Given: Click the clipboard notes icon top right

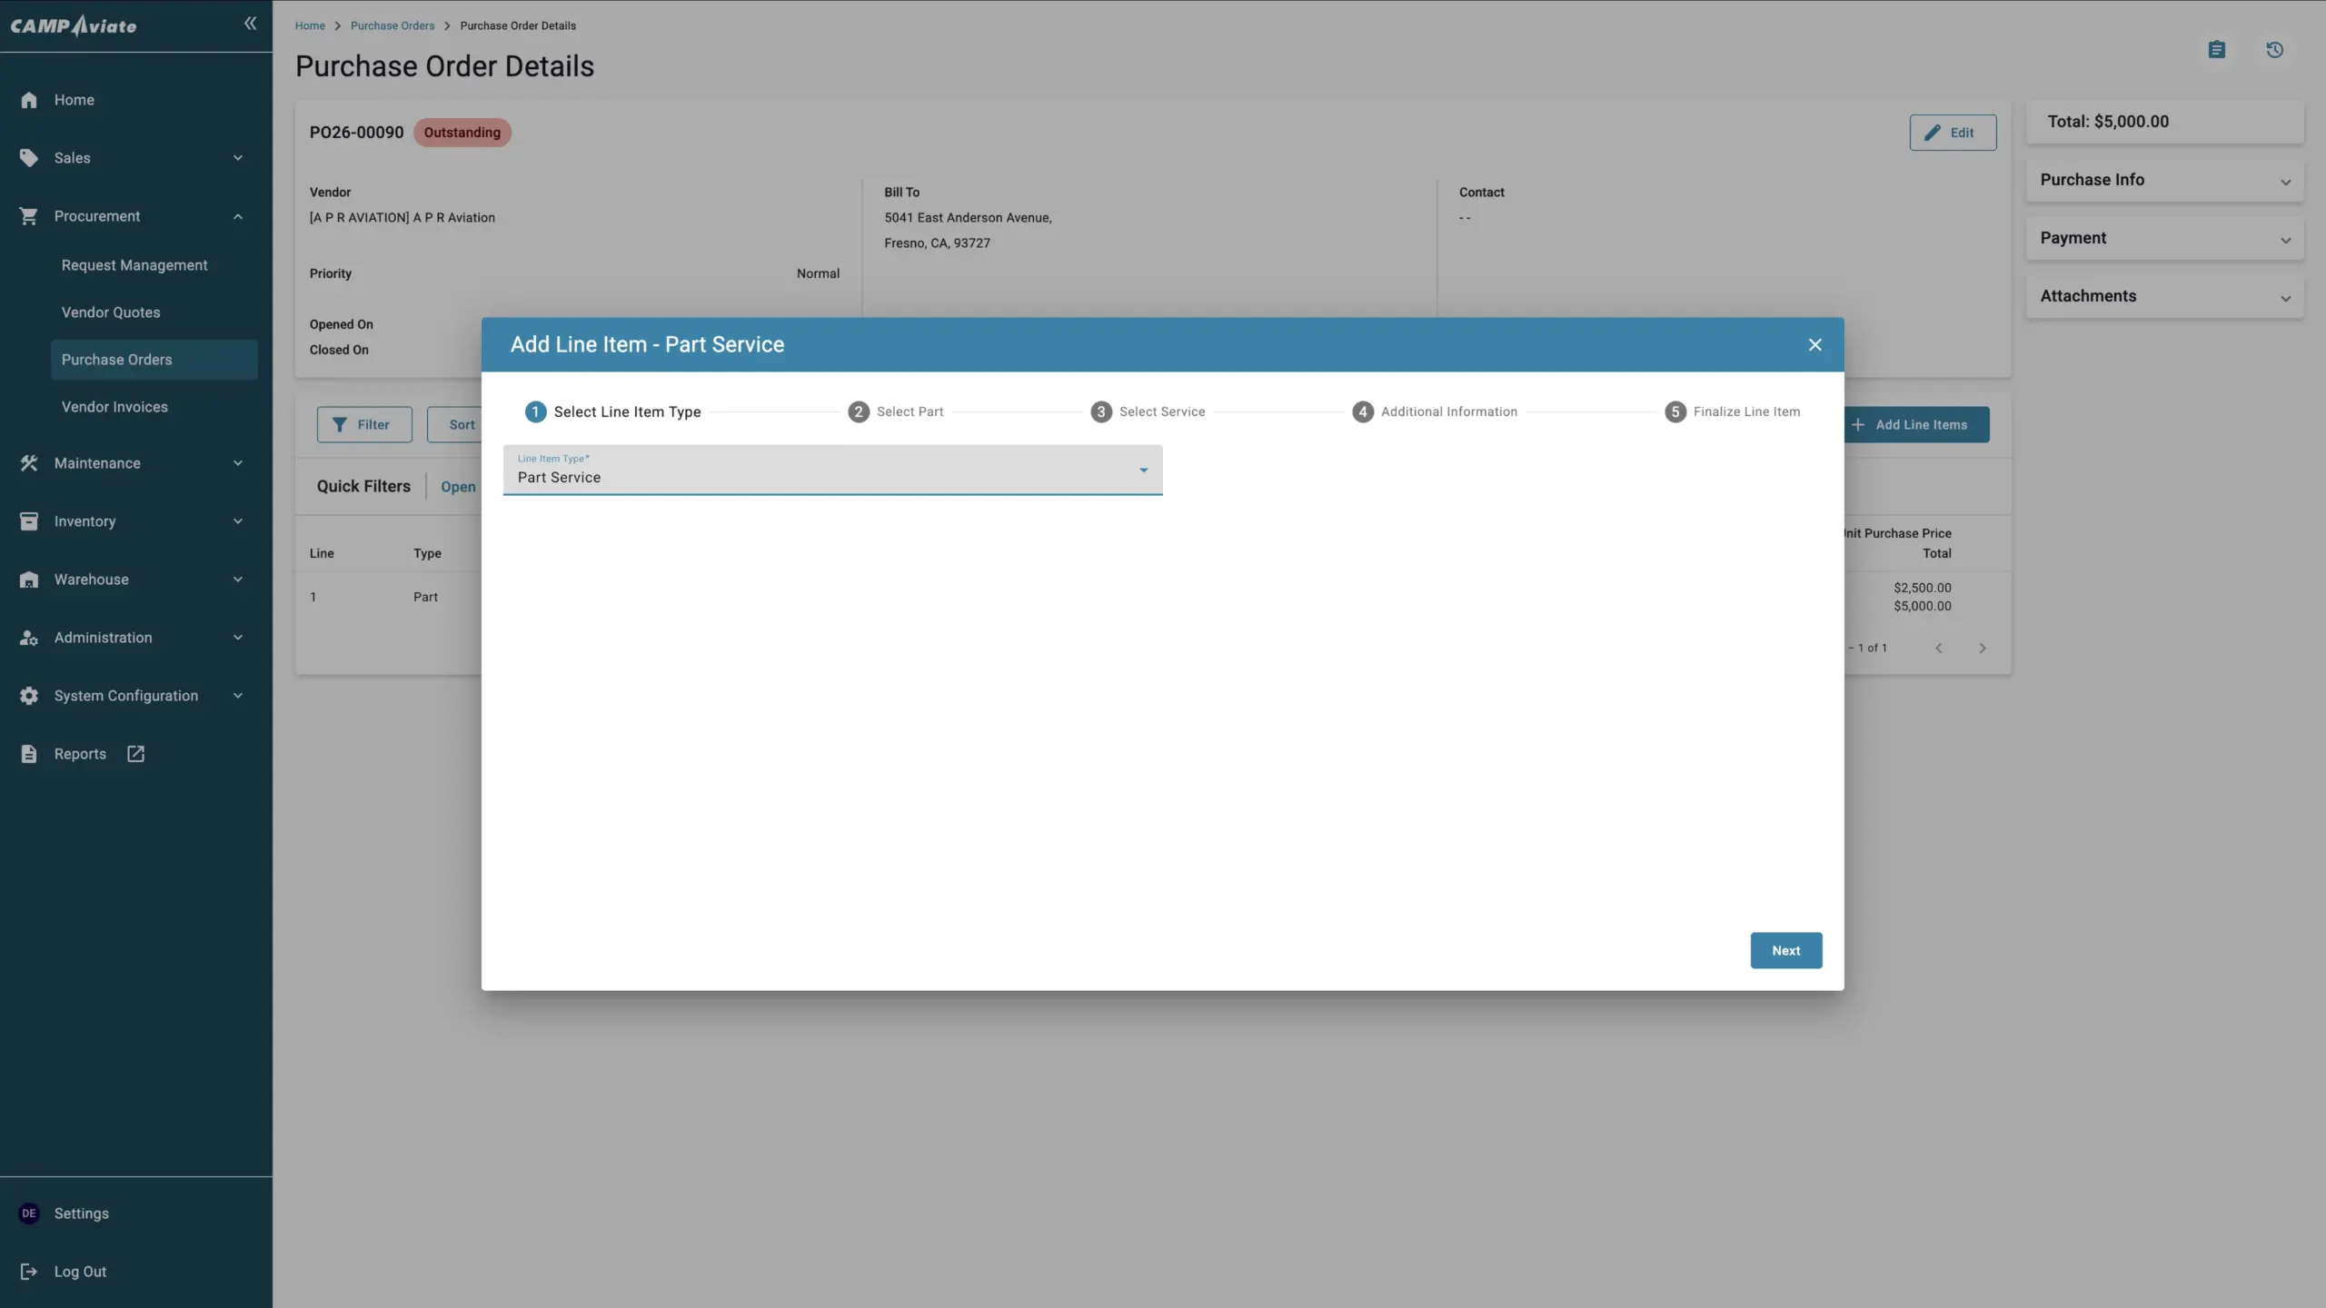Looking at the screenshot, I should [2217, 50].
